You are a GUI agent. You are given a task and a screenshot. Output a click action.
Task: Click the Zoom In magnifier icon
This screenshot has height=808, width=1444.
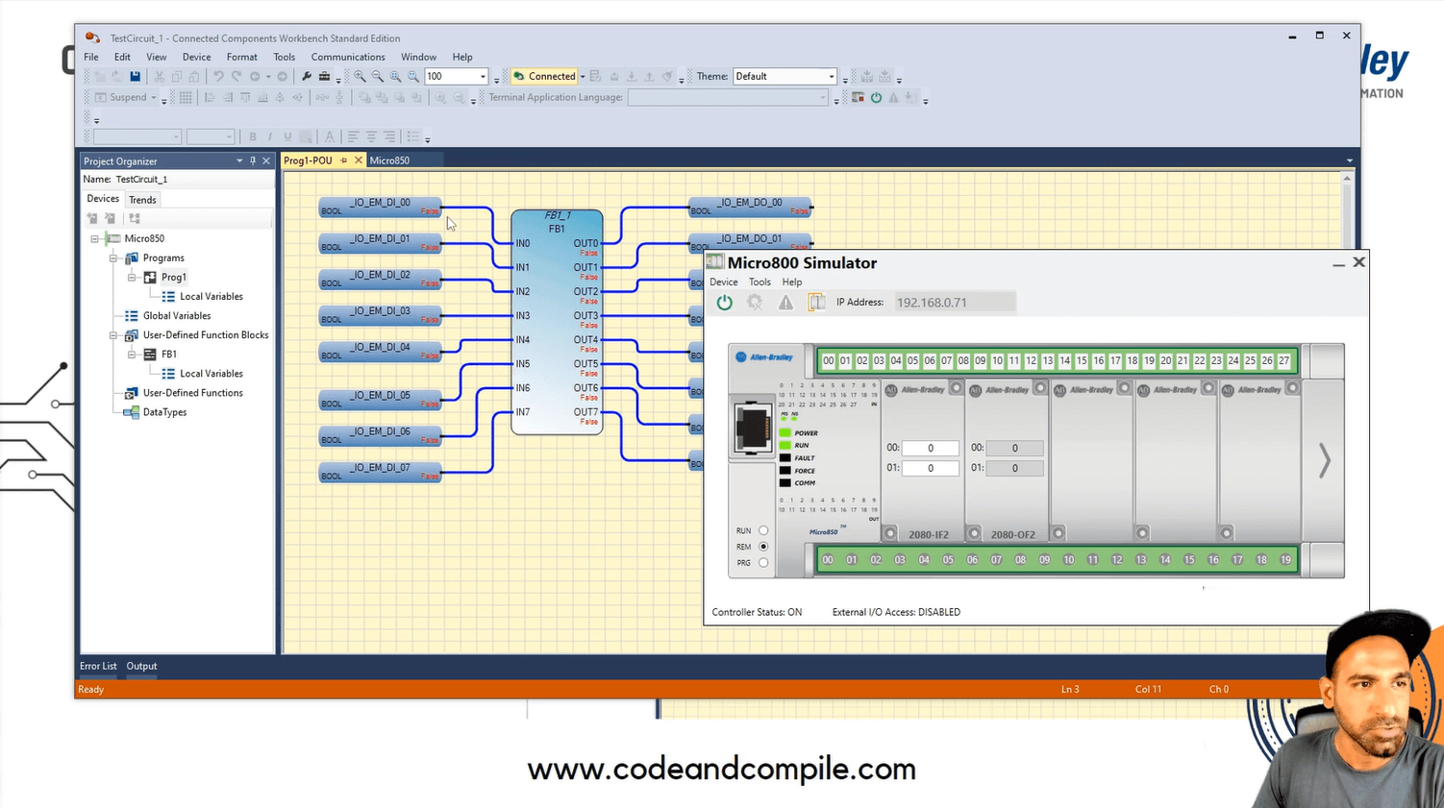tap(360, 76)
